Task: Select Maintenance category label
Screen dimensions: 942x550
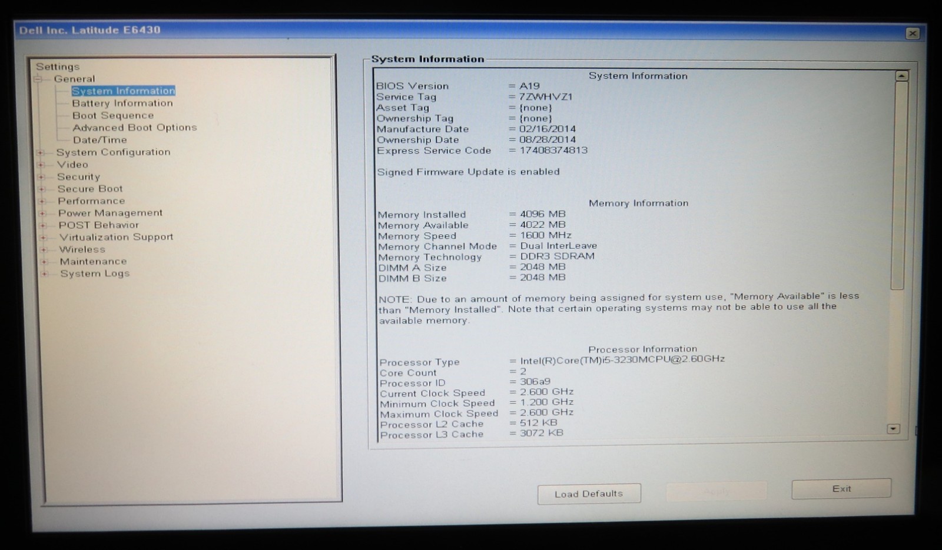Action: (93, 262)
